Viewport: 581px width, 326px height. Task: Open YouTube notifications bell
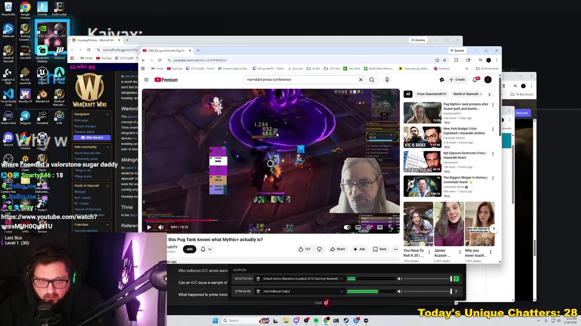476,80
